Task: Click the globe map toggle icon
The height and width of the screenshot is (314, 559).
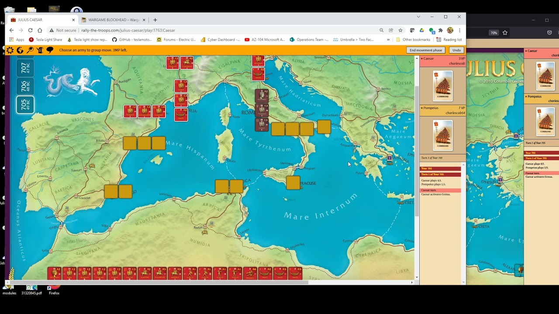Action: (20, 50)
